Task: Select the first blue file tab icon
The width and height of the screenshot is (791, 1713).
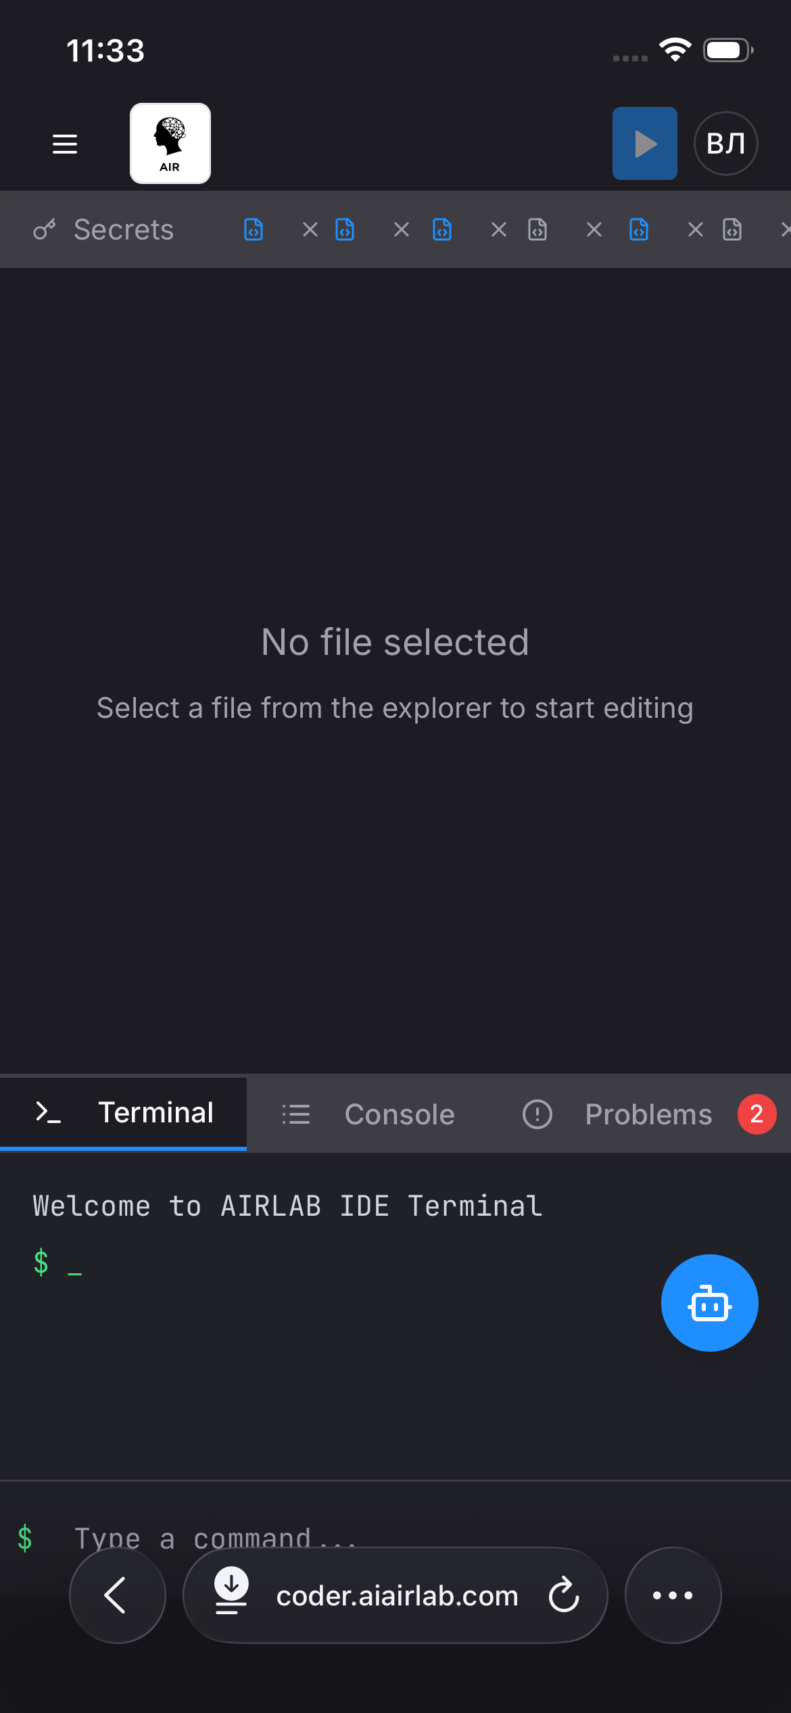Action: (254, 229)
